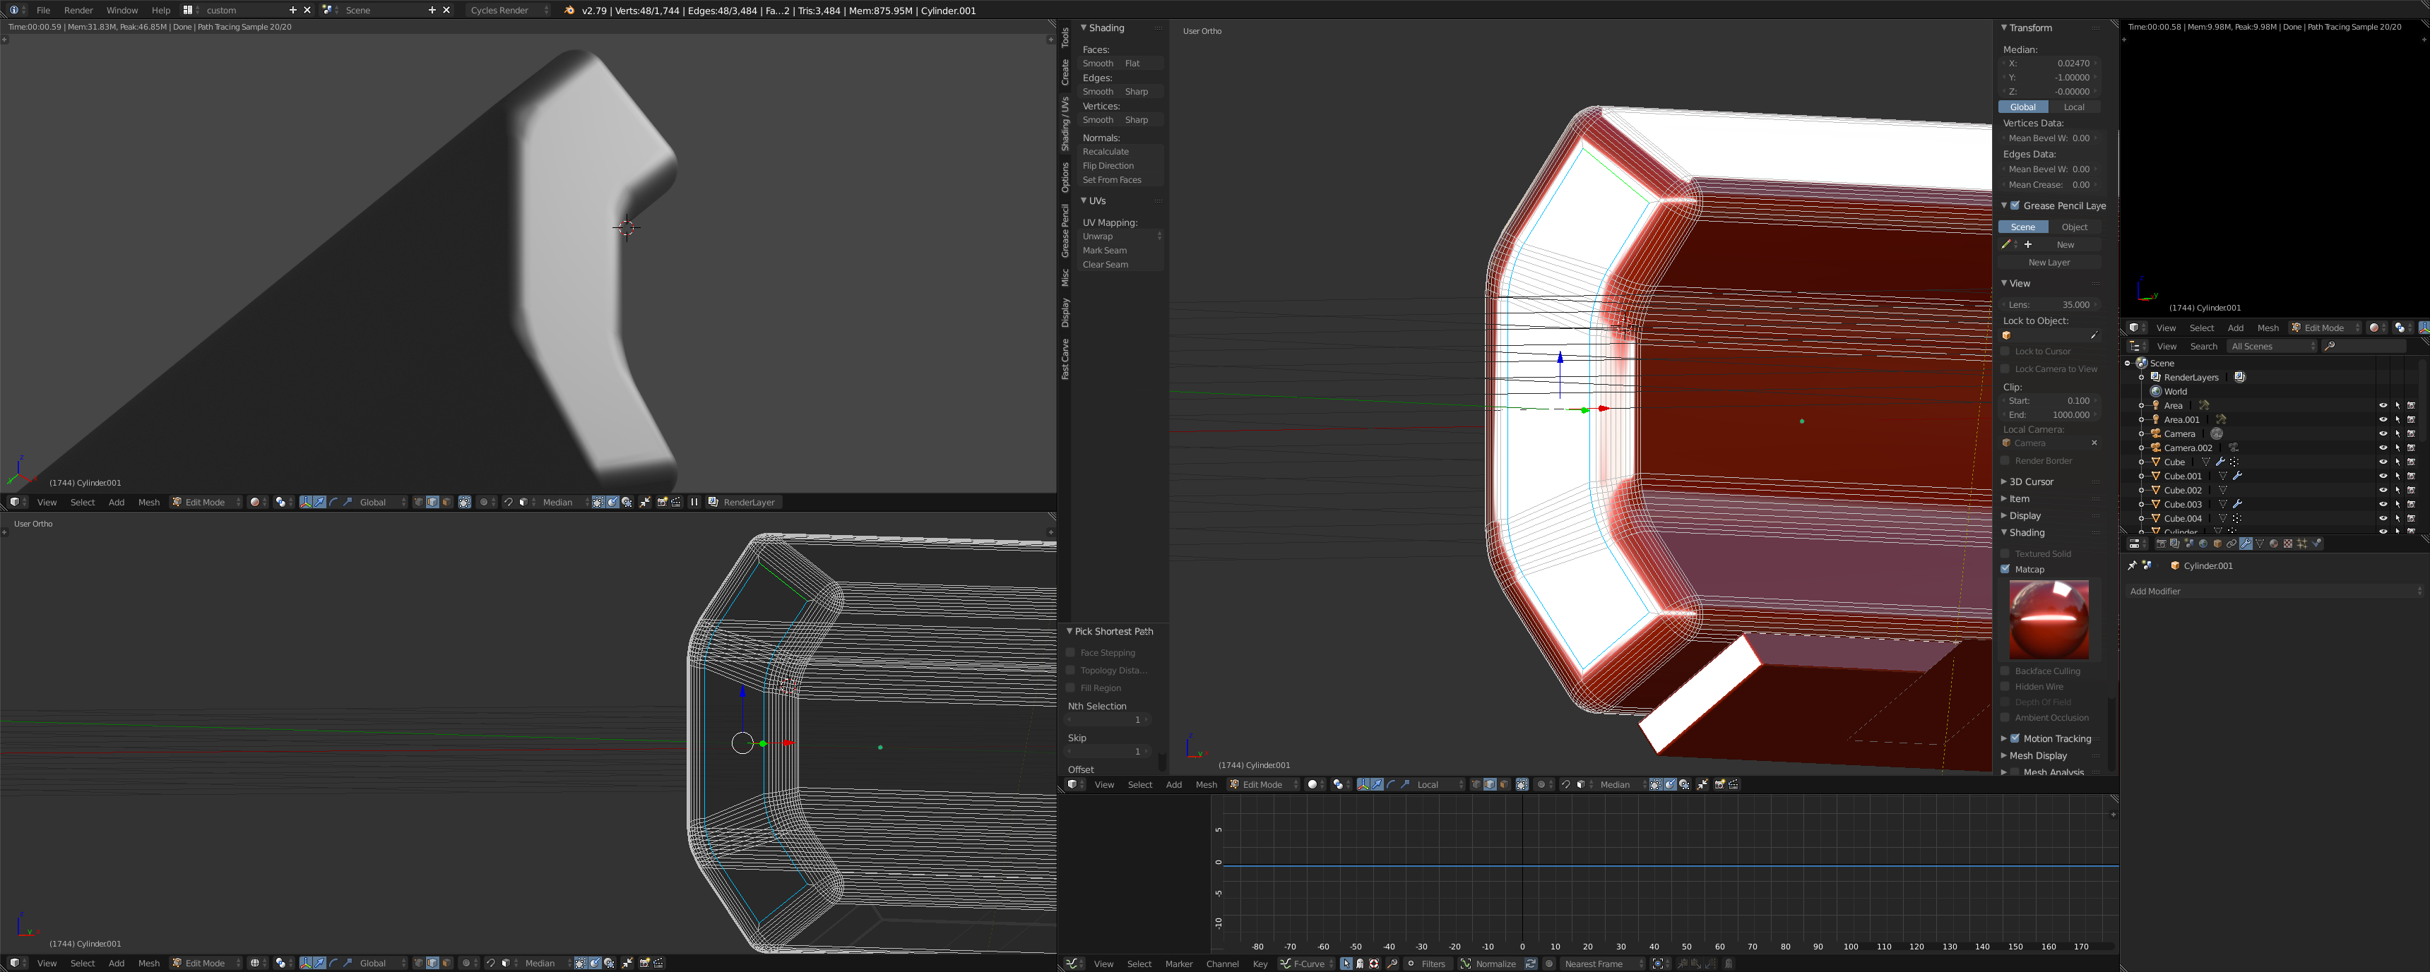Click lifebuoy selected-keyframes icon in graph editor
Viewport: 2430px width, 972px height.
(x=1373, y=964)
